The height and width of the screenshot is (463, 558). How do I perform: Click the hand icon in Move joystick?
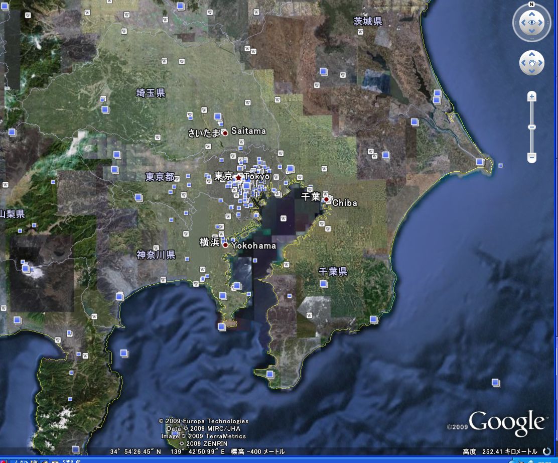(532, 63)
